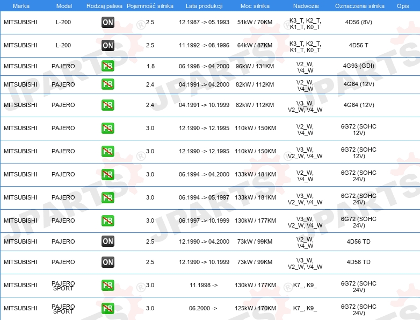
Task: Click the Lata produkcji column header
Action: 204,6
